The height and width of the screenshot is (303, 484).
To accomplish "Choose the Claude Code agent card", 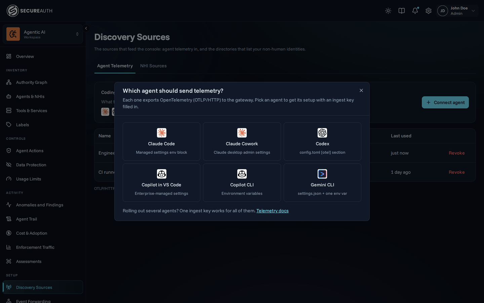I will click(x=161, y=141).
